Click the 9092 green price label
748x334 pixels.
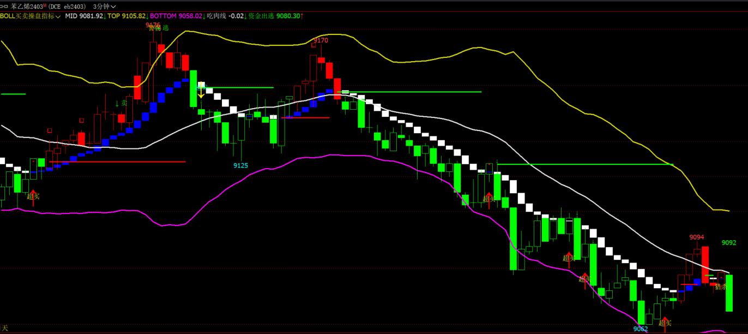pyautogui.click(x=729, y=242)
